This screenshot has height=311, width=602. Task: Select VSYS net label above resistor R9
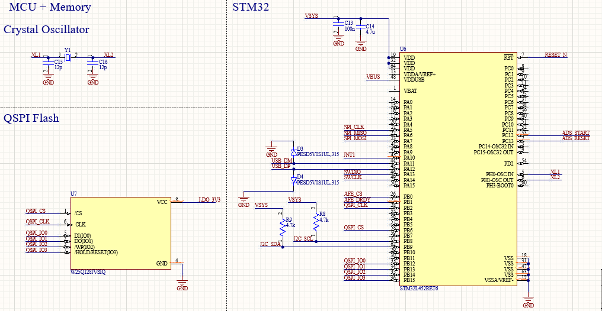pyautogui.click(x=261, y=205)
